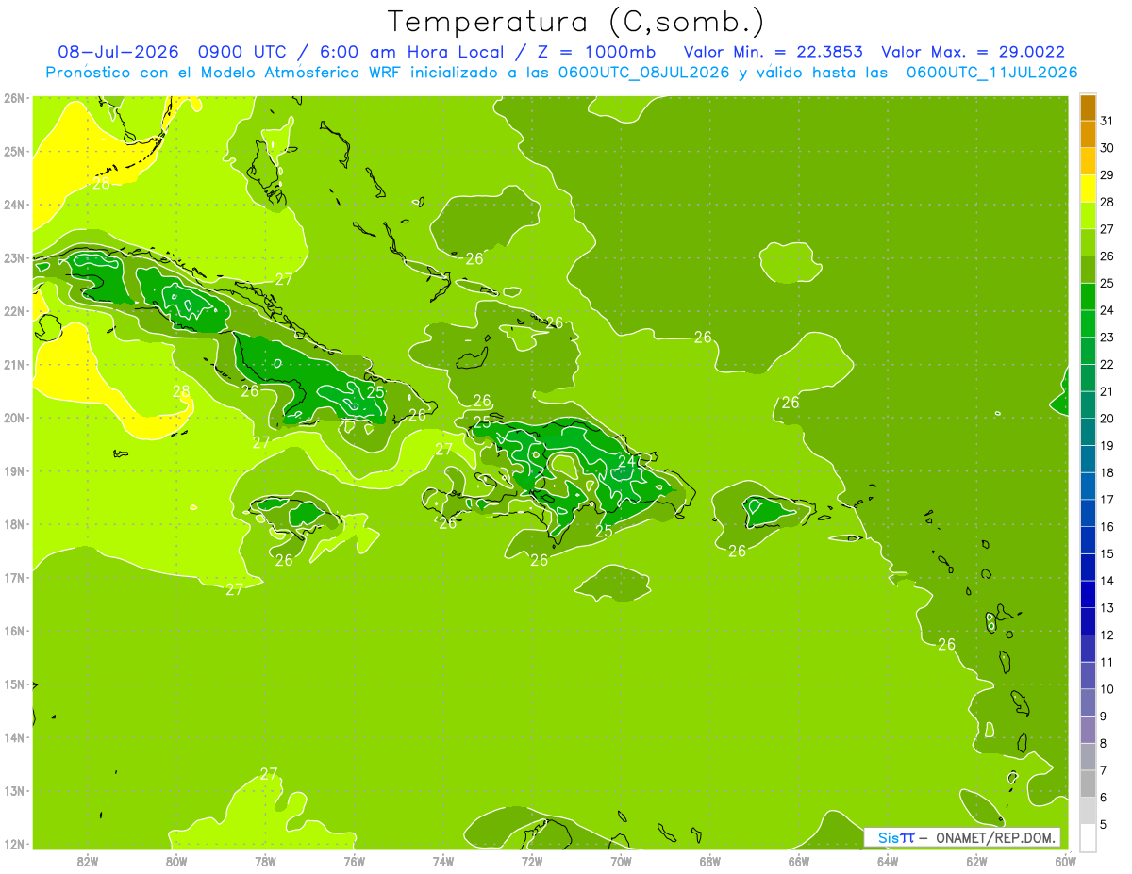Image resolution: width=1132 pixels, height=874 pixels.
Task: Click the legend value 20
Action: click(1107, 419)
